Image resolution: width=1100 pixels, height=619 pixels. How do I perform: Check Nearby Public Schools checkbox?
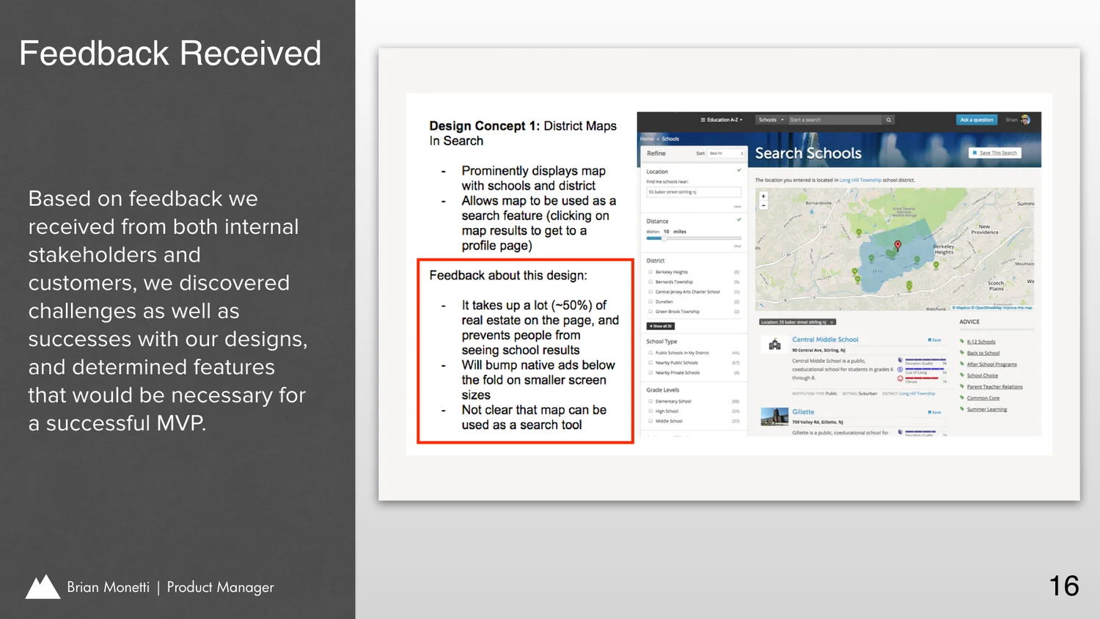pos(650,362)
